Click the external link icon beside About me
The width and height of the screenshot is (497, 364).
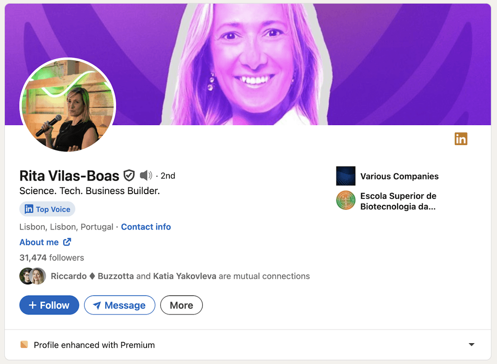(x=67, y=242)
